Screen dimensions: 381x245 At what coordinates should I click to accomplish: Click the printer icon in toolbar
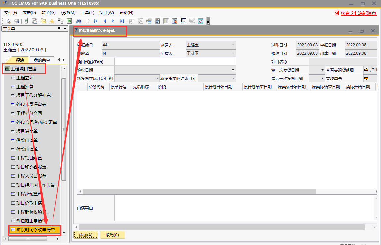click(16, 21)
